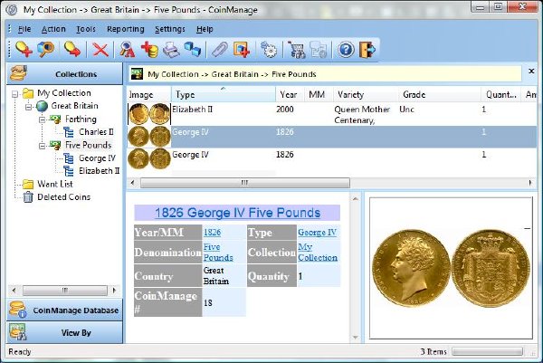Click the tree panel horizontal scrollbar thumb
The width and height of the screenshot is (543, 363).
[65, 291]
